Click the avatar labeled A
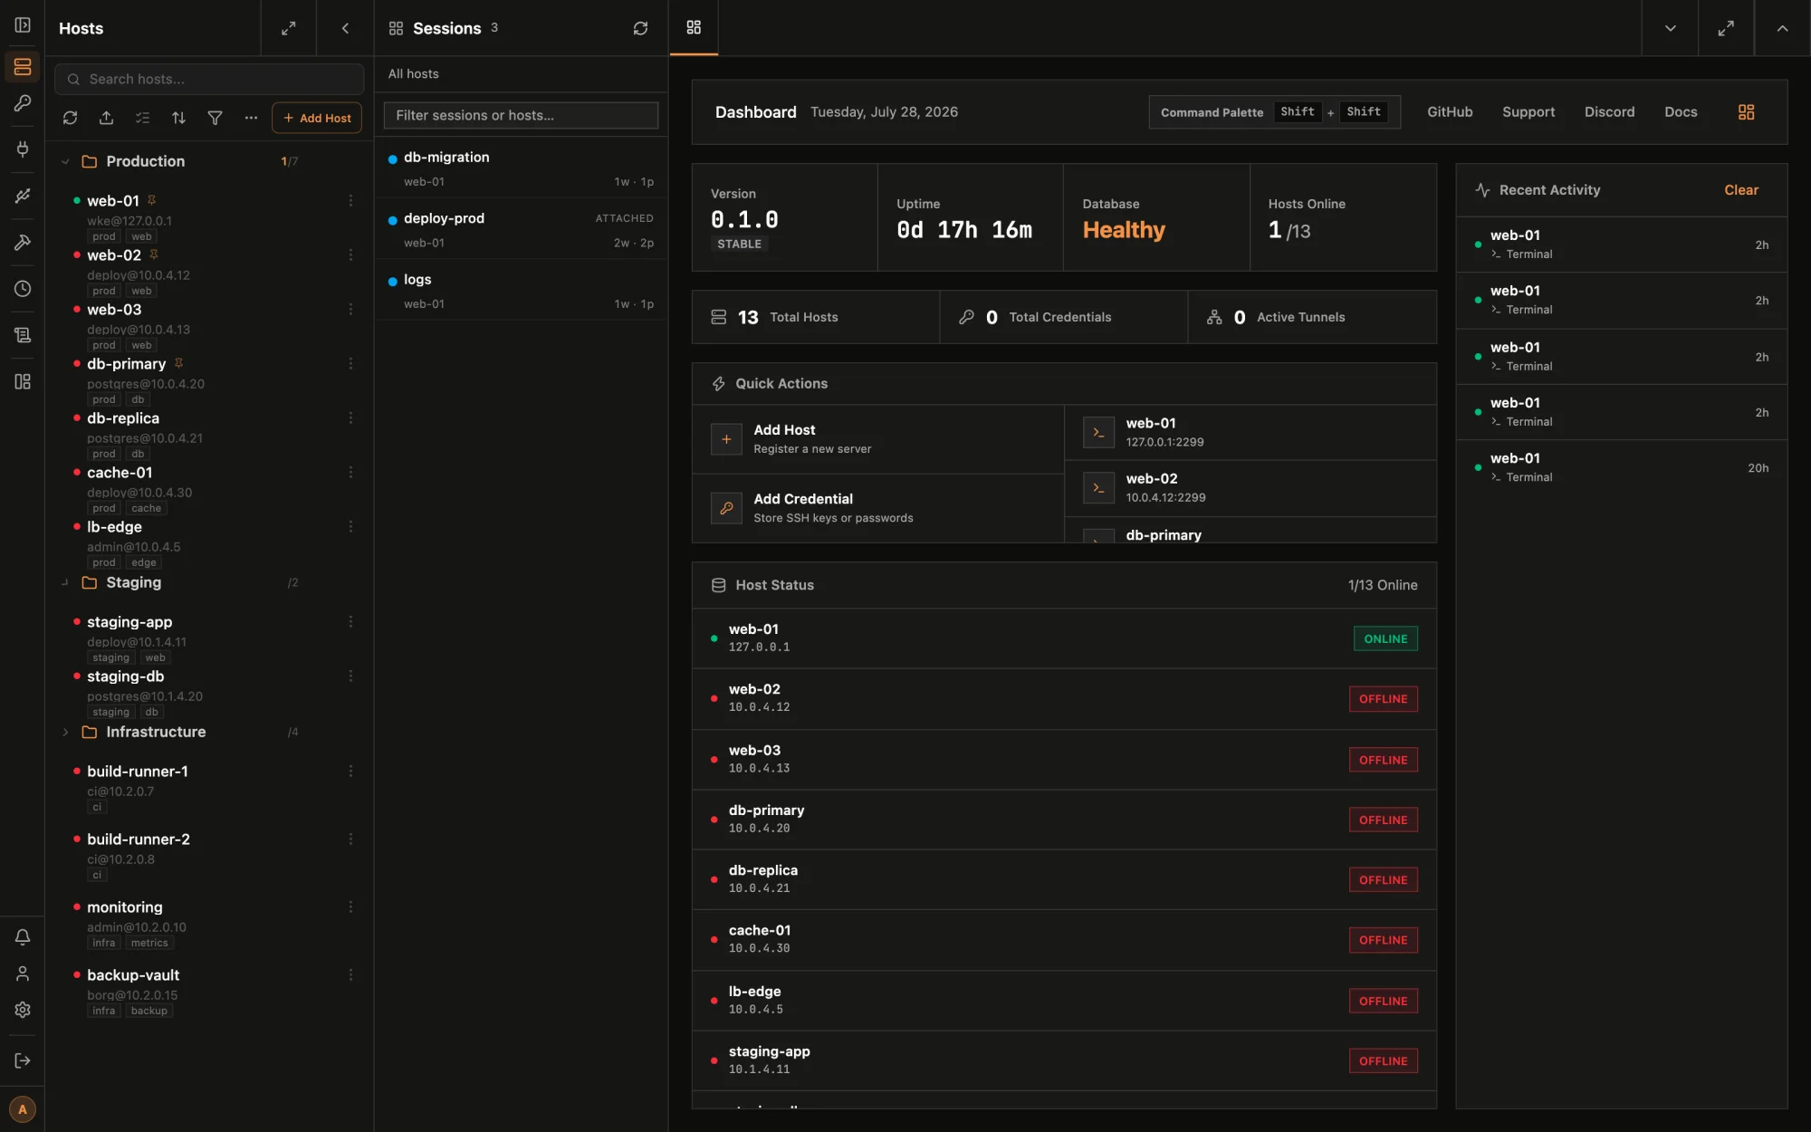This screenshot has width=1811, height=1132. coord(23,1109)
